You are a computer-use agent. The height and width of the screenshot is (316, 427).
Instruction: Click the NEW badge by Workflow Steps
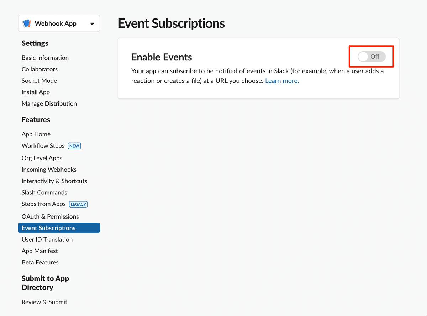(74, 146)
